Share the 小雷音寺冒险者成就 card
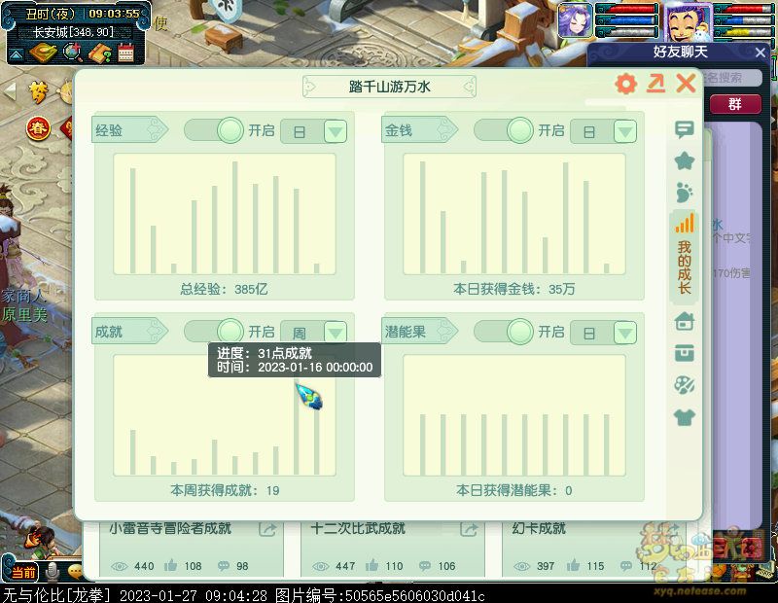 pyautogui.click(x=267, y=529)
